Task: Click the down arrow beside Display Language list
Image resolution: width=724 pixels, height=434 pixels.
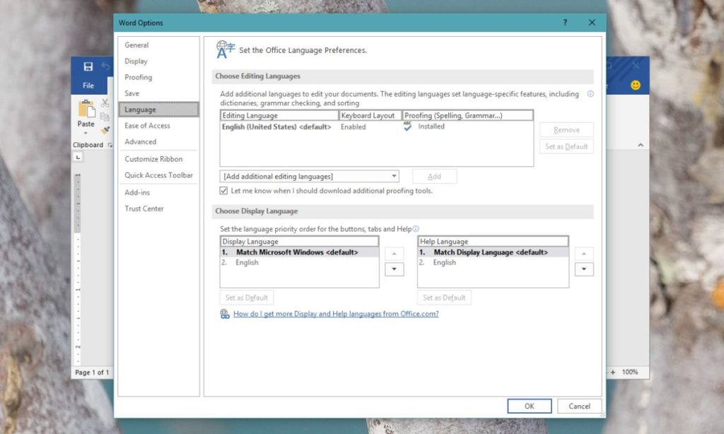Action: (394, 269)
